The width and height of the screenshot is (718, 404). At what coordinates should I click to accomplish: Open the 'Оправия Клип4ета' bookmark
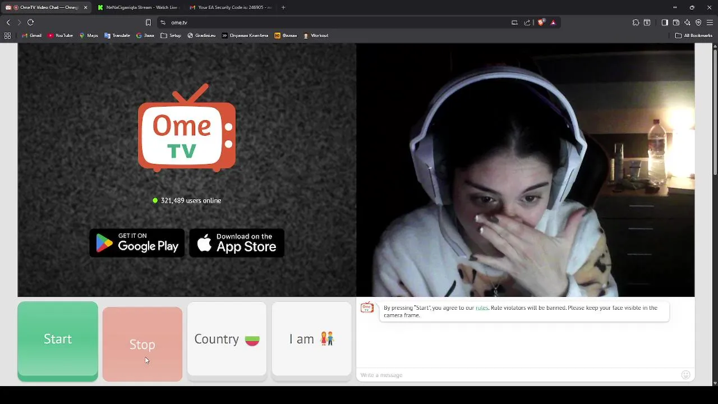tap(245, 35)
